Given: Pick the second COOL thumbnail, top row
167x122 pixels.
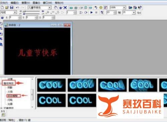Looking at the screenshot, I should 82,85.
